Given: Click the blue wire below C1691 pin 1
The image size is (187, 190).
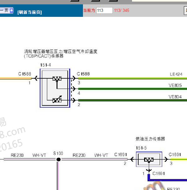Looking at the screenshot, I should coord(168,180).
